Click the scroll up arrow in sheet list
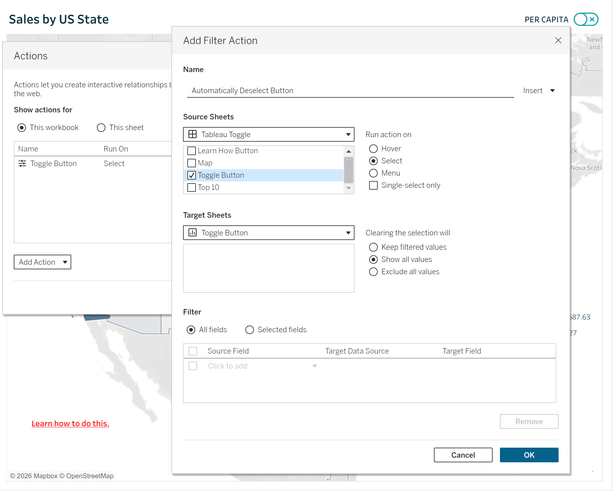 (x=348, y=151)
